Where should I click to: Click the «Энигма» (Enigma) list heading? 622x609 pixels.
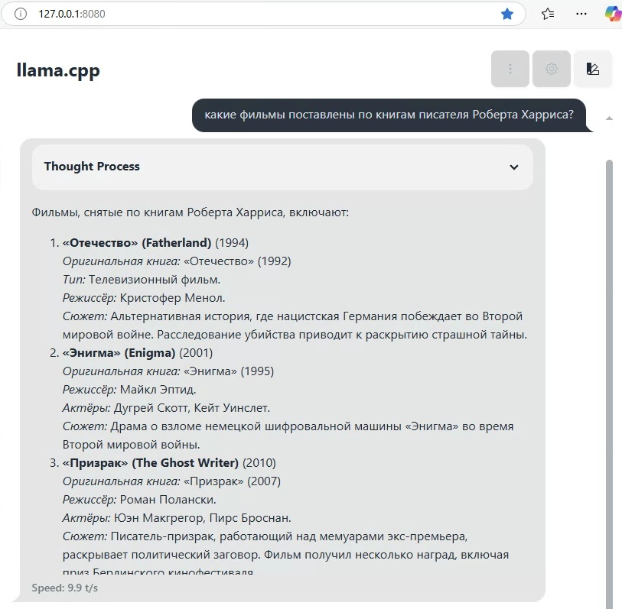(119, 353)
